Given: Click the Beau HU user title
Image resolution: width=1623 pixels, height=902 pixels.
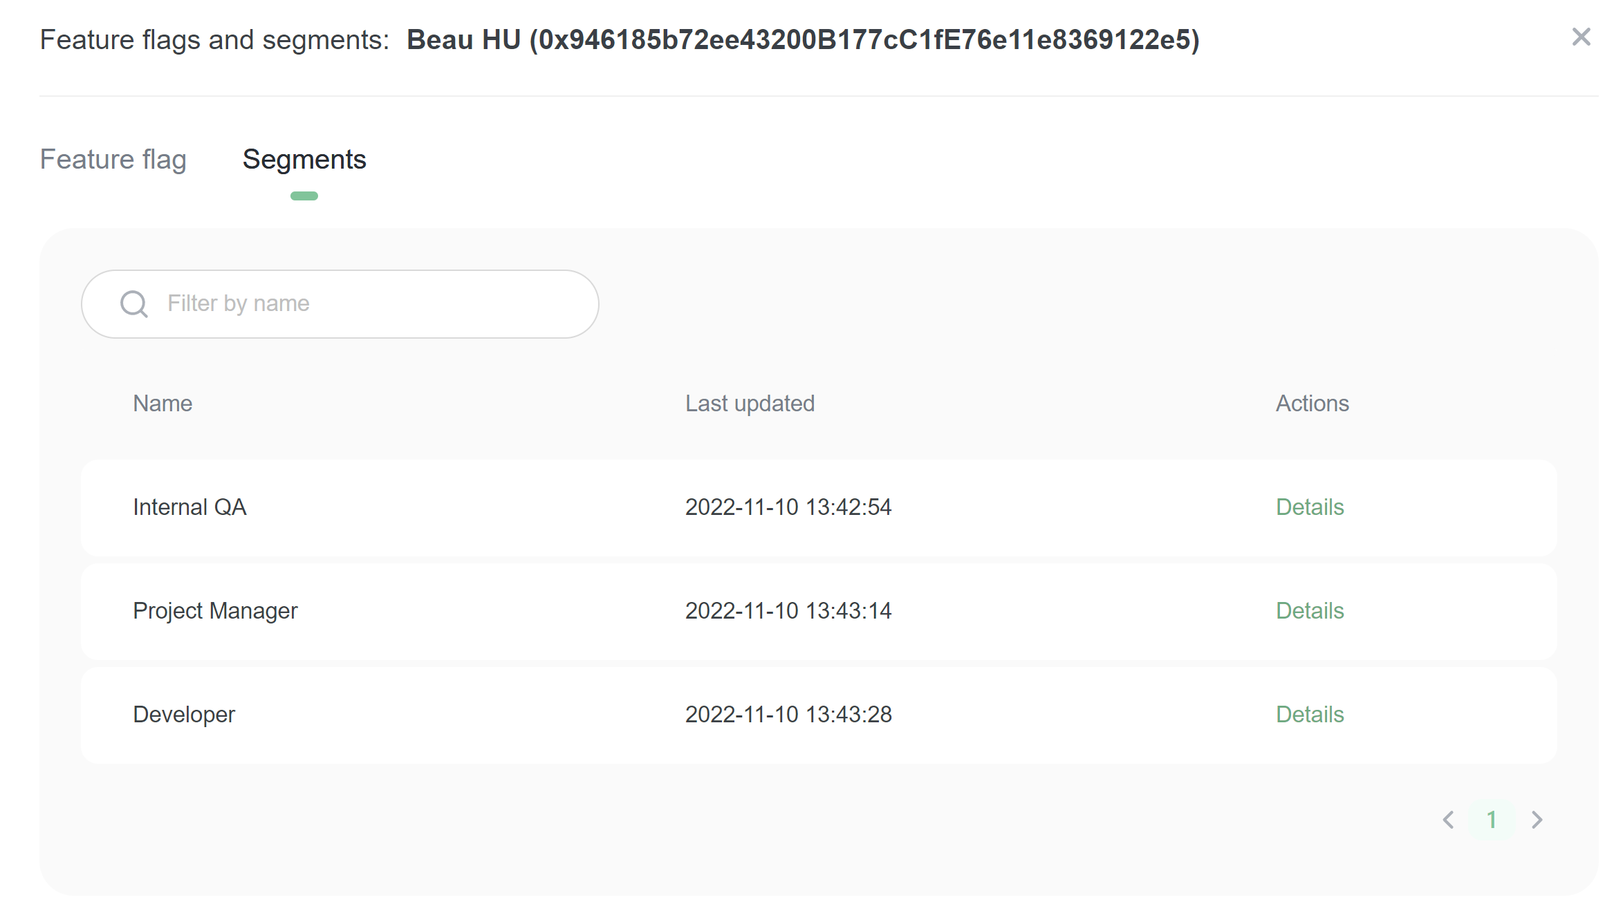Looking at the screenshot, I should pos(802,40).
